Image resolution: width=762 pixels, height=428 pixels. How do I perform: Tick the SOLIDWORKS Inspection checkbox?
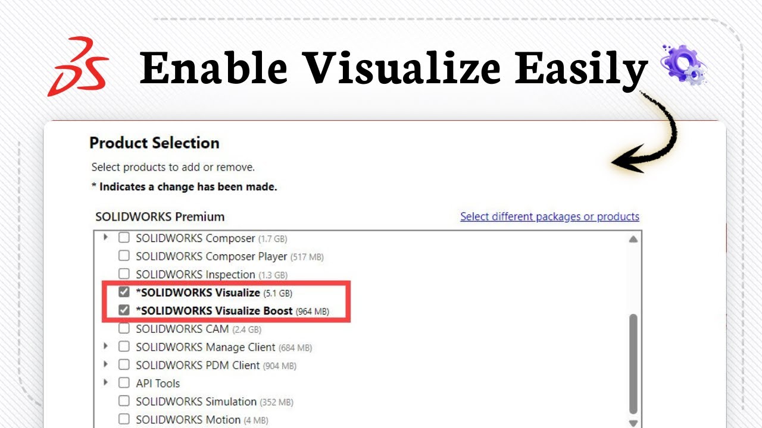[x=124, y=274]
